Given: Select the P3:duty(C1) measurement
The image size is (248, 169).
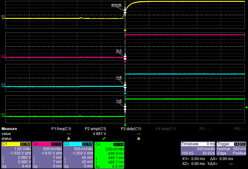Looking at the screenshot, I should [x=131, y=129].
